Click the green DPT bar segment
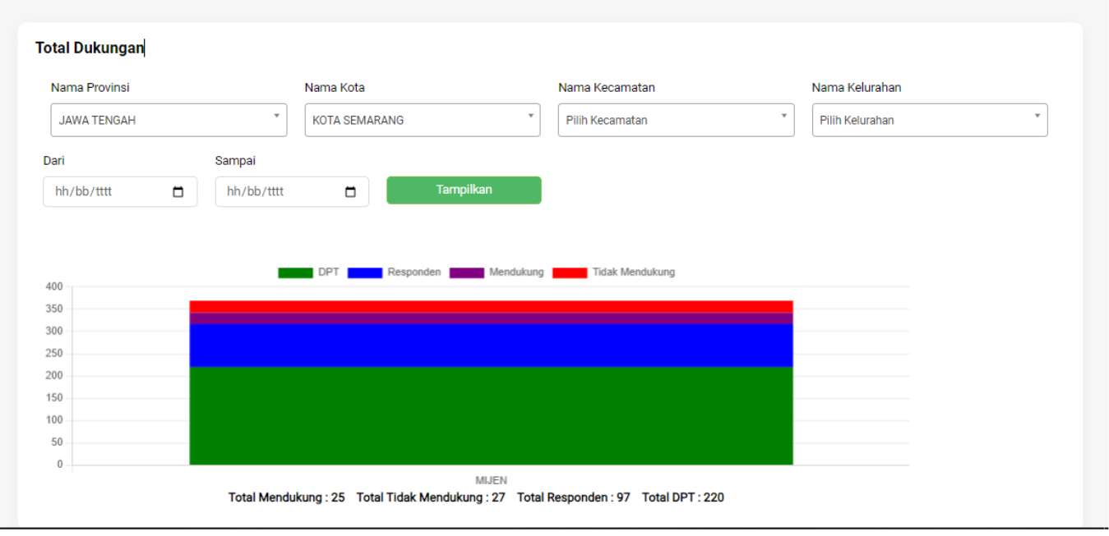1109x536 pixels. click(491, 415)
